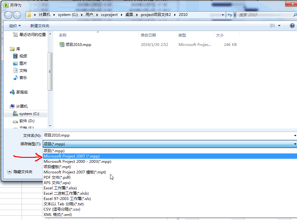Image resolution: width=297 pixels, height=220 pixels.
Task: Choose Excel 二进制工作簿(*.xlsb) option
Action: pos(170,193)
